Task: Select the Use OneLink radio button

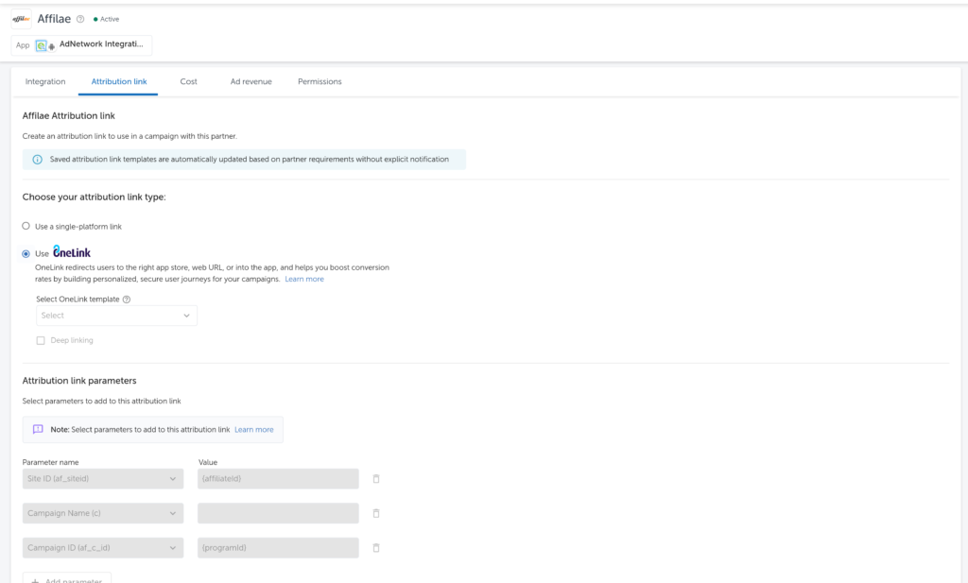Action: pos(26,253)
